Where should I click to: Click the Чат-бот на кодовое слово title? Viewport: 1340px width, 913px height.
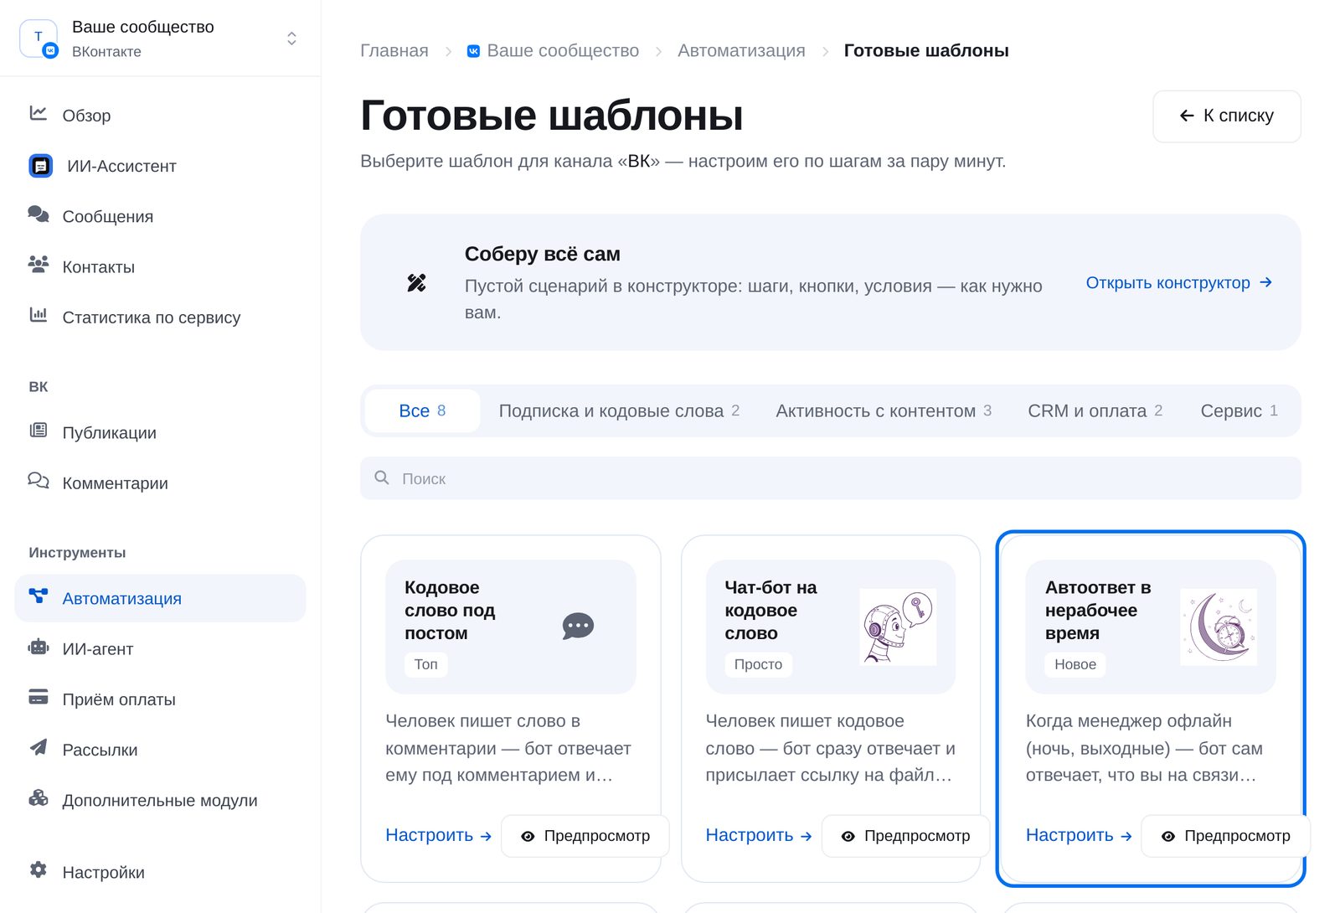(770, 611)
